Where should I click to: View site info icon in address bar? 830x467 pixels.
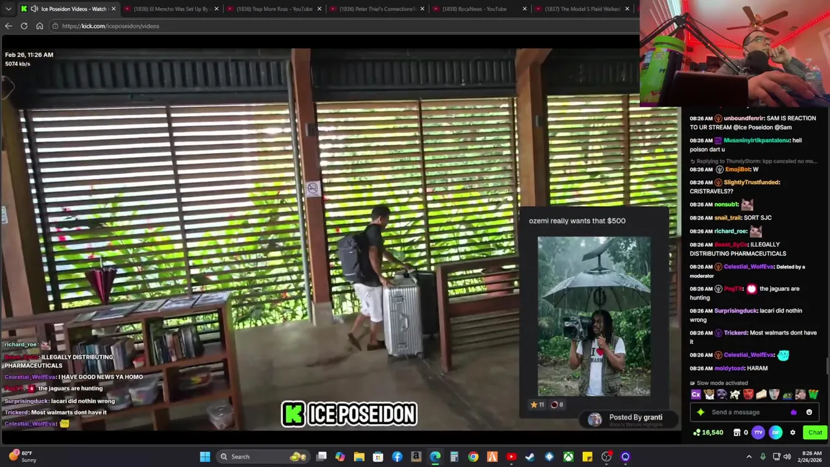point(56,26)
